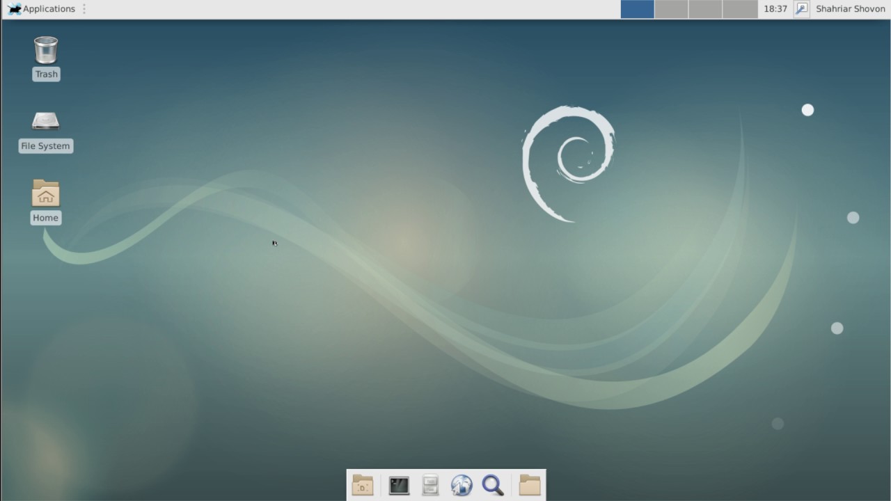Switch to the third workspace
Image resolution: width=891 pixels, height=501 pixels.
(705, 9)
